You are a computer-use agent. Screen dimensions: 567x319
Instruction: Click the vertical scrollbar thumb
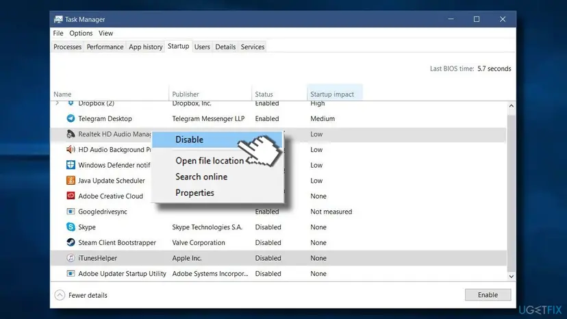tap(511, 194)
